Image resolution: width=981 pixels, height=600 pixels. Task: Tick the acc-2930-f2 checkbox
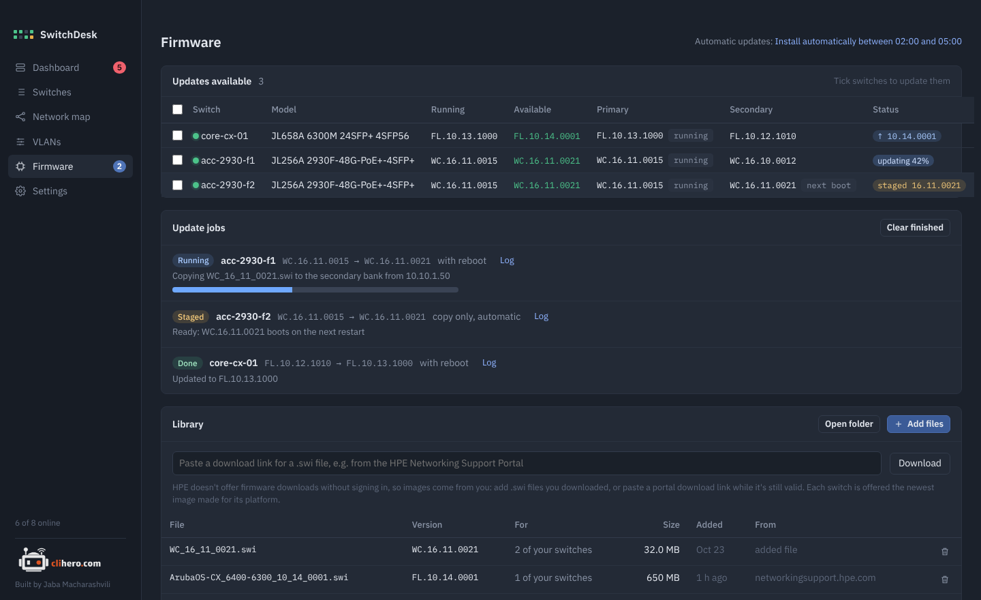pyautogui.click(x=178, y=185)
